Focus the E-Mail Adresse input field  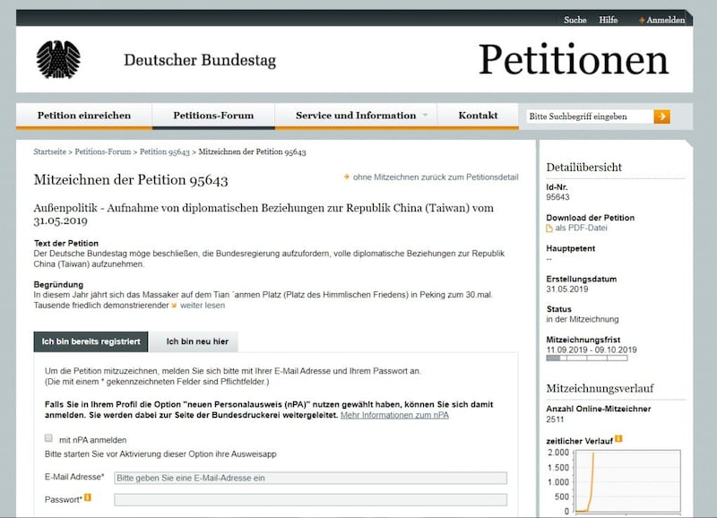[310, 478]
